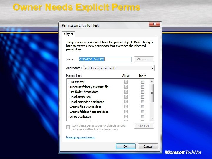Click the Read attributes permission label
The height and width of the screenshot is (159, 212).
80,97
